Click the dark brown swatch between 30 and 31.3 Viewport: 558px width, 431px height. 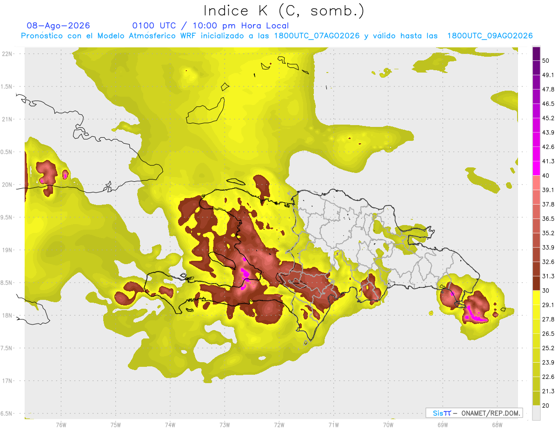(536, 284)
